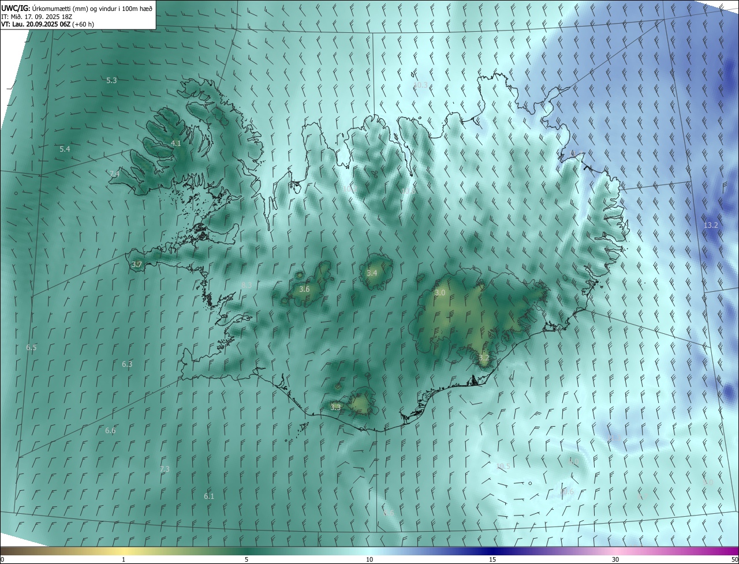The height and width of the screenshot is (564, 739).
Task: Click the 3.3 value near the south coast
Action: (x=335, y=407)
